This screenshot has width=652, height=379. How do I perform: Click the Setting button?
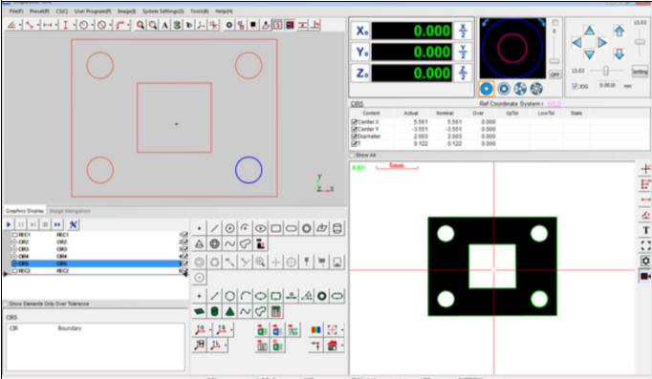click(640, 72)
